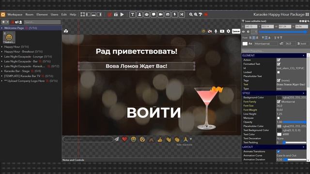
Task: Click the room search field in left panel
Action: (42, 22)
